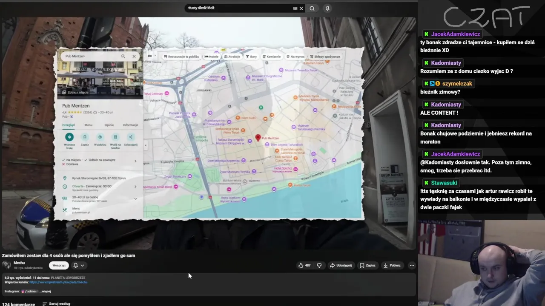Click chat username JacekAdamkiewicz in first message
The height and width of the screenshot is (306, 545).
(455, 34)
